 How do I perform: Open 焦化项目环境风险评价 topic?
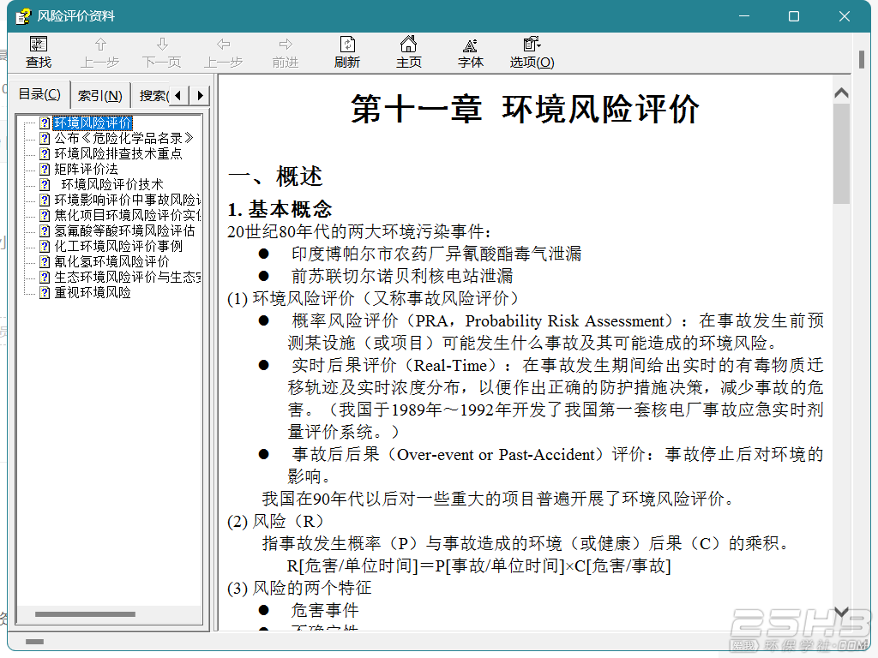pyautogui.click(x=128, y=215)
